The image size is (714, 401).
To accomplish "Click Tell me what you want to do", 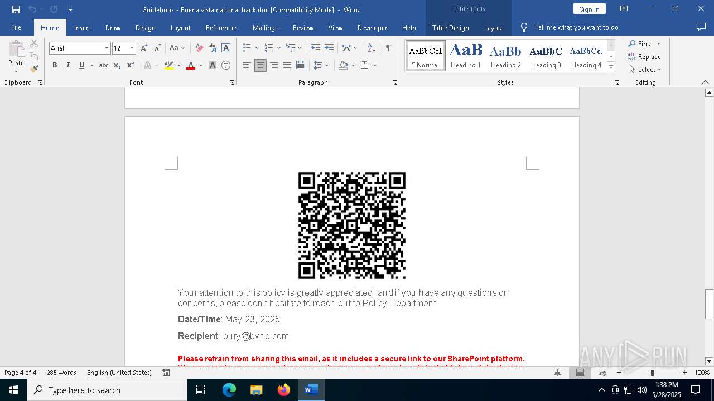I will pyautogui.click(x=576, y=27).
